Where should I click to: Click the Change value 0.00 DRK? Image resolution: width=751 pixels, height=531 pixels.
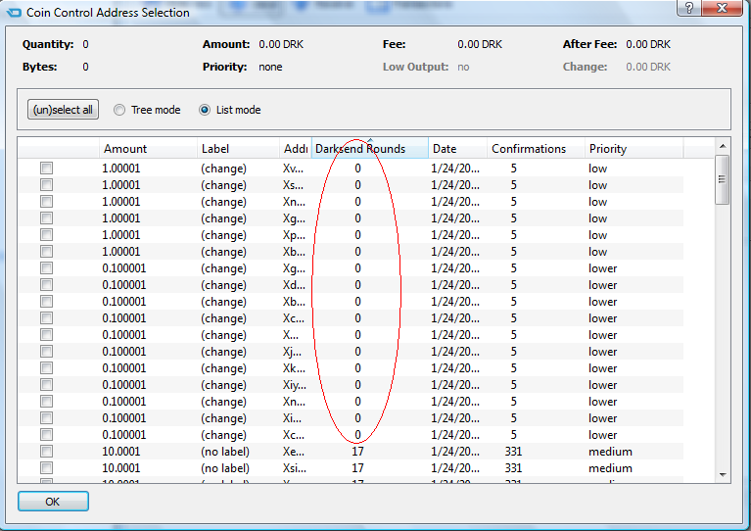click(x=648, y=67)
